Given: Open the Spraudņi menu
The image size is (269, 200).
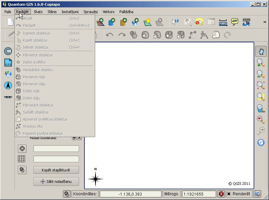Looking at the screenshot, I should point(90,12).
